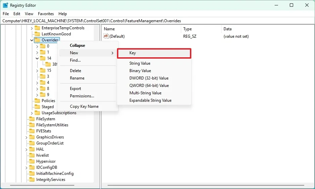Click the registry path address bar
The image size is (315, 189).
pos(157,21)
